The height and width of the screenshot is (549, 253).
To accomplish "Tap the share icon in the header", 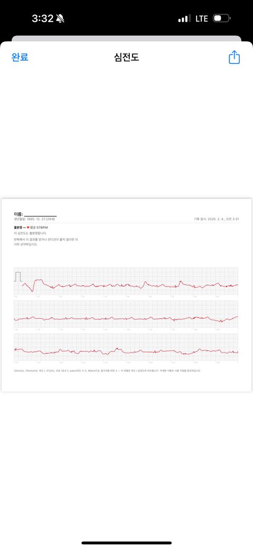I will coord(234,57).
